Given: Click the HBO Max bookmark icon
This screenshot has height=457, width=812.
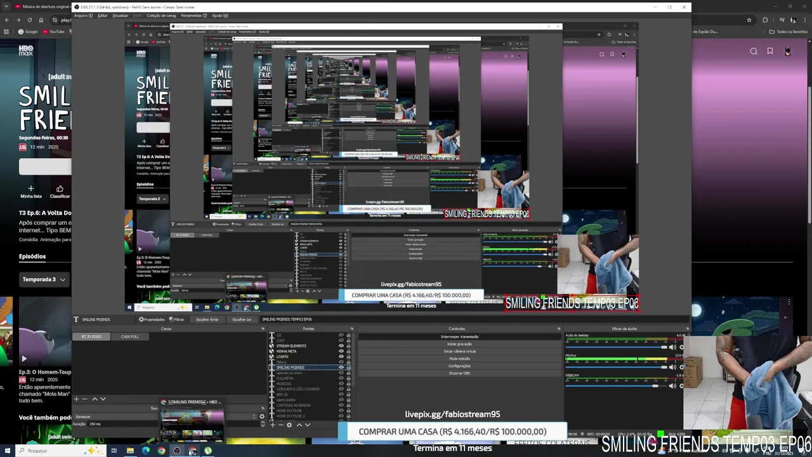Looking at the screenshot, I should point(770,51).
